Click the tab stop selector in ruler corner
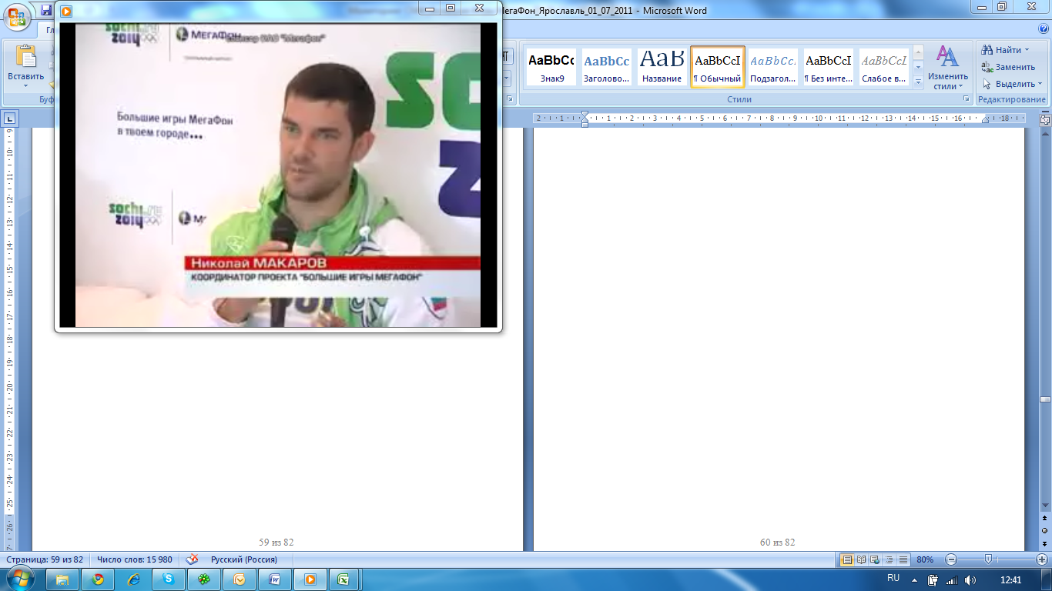This screenshot has height=591, width=1052. 10,119
